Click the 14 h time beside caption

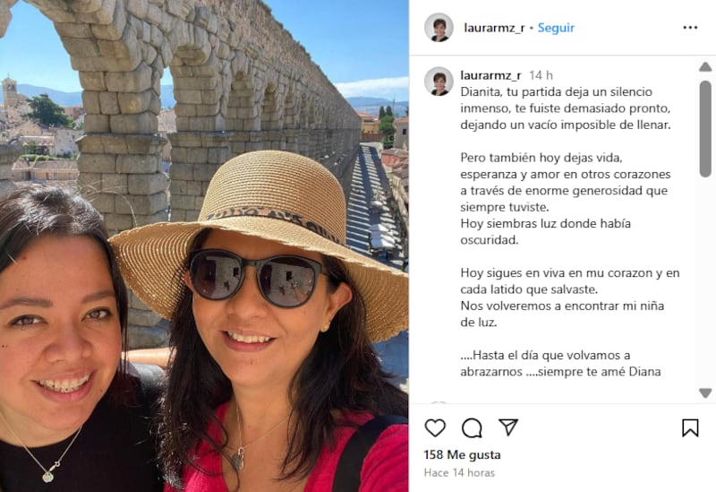click(x=541, y=75)
